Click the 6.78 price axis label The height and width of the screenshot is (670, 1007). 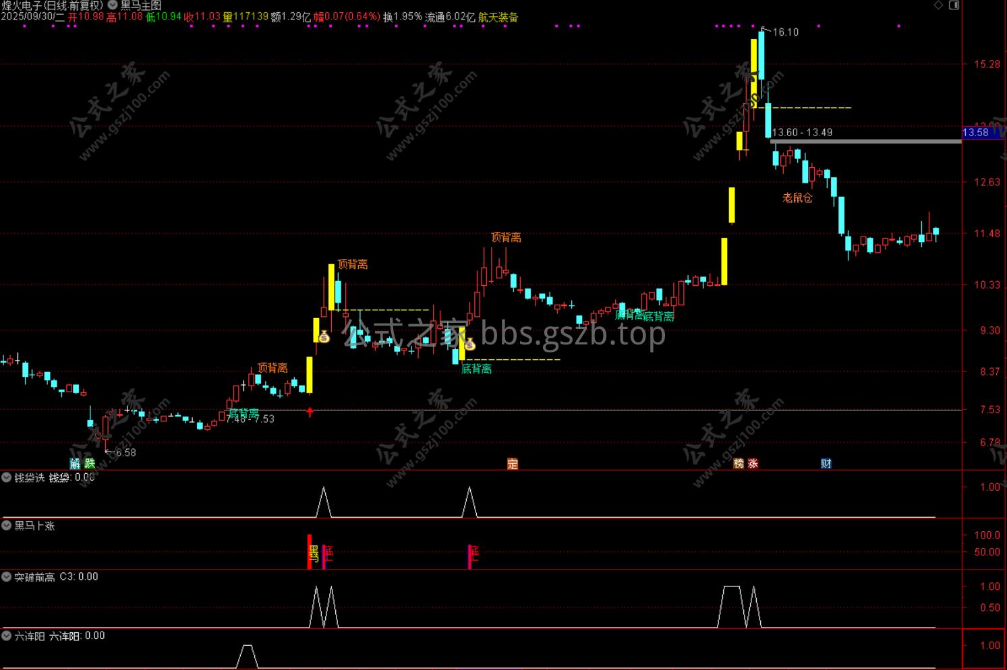989,442
